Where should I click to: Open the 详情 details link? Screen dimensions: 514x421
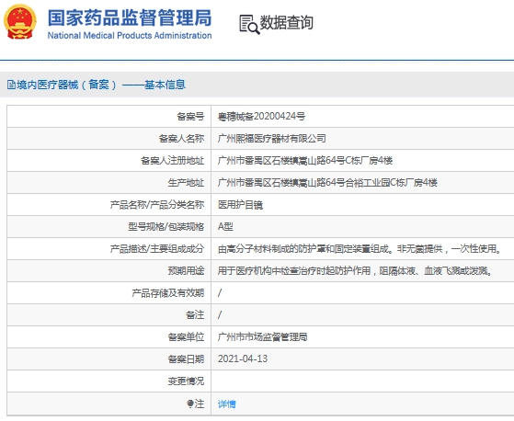(x=227, y=404)
